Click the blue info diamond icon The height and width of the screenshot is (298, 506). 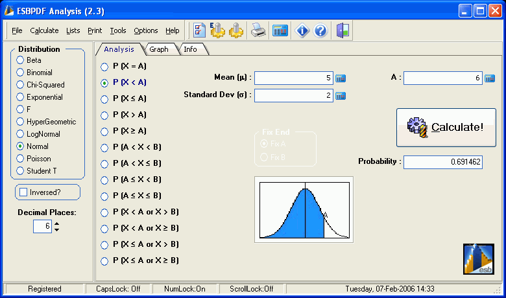302,30
